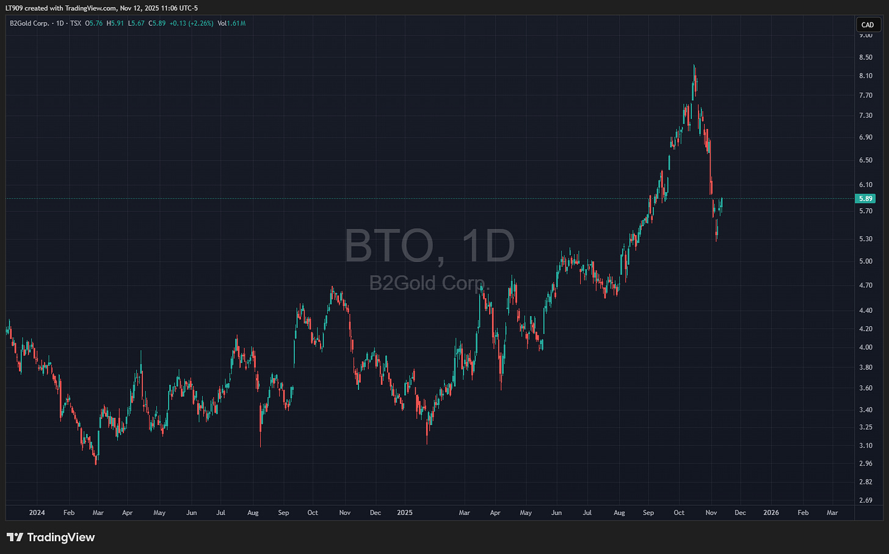
Task: Click the Feb label right after 2024
Action: click(69, 512)
